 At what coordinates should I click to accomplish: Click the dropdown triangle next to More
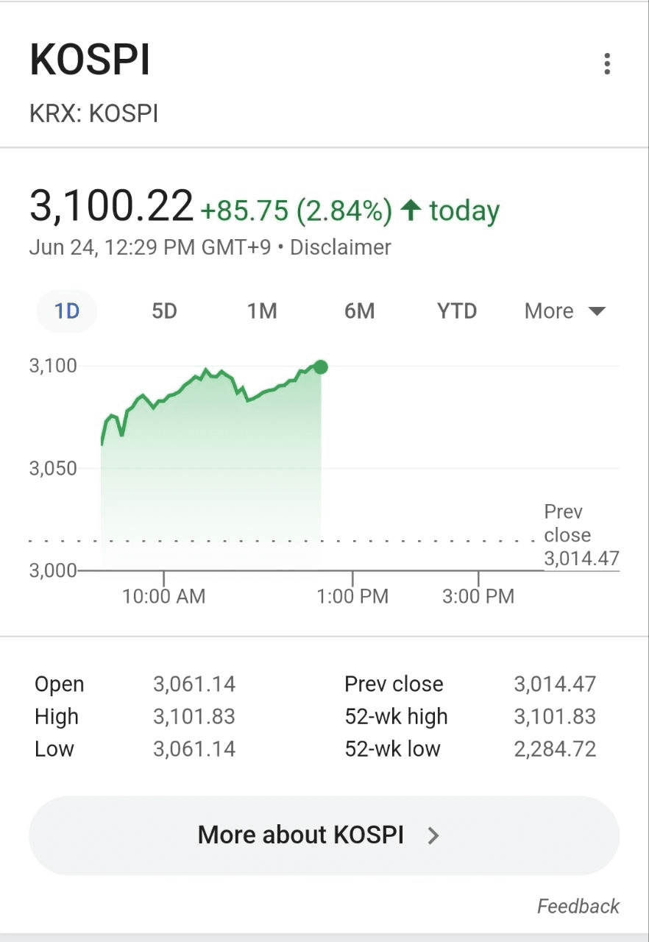tap(597, 311)
